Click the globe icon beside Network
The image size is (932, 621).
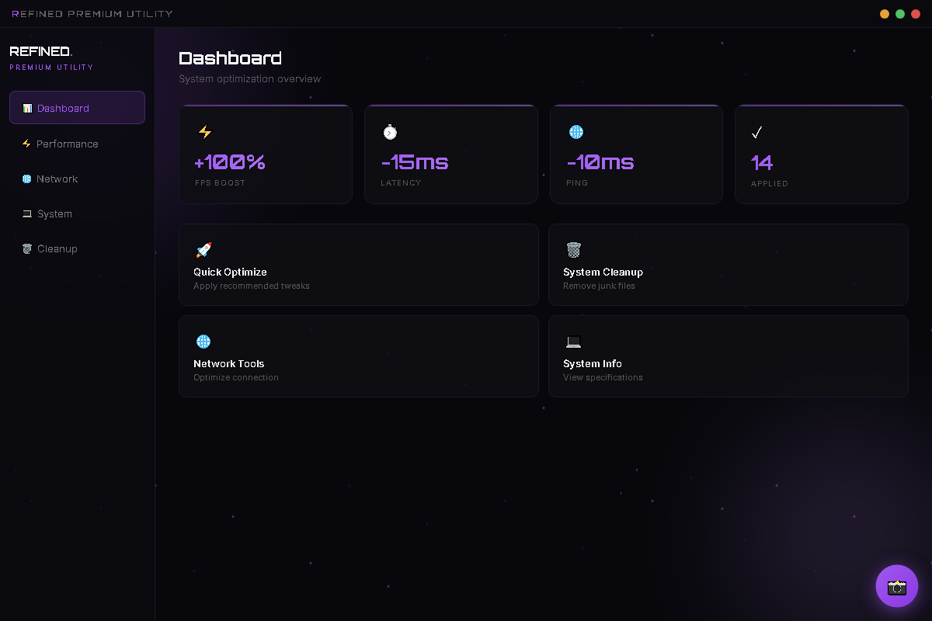coord(27,179)
